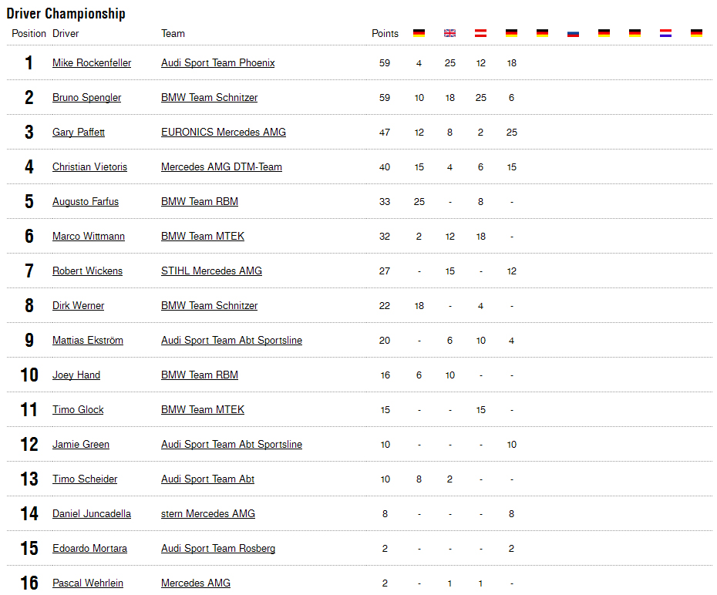The width and height of the screenshot is (717, 595).
Task: Click the Points column header
Action: coord(385,34)
